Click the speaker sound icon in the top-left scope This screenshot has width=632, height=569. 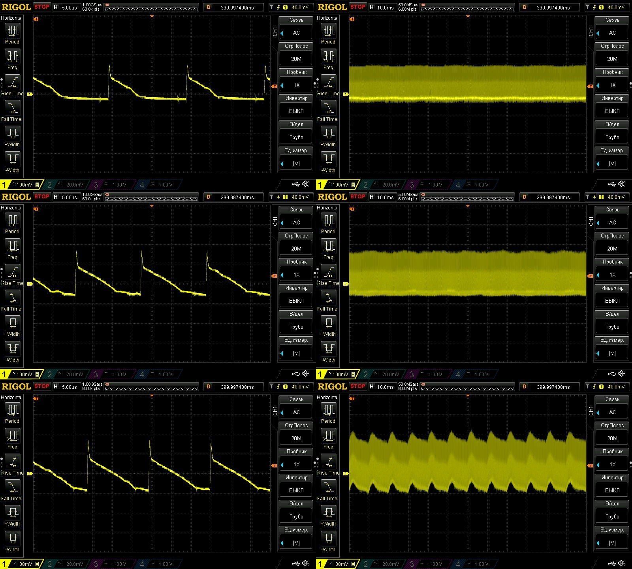[x=306, y=184]
